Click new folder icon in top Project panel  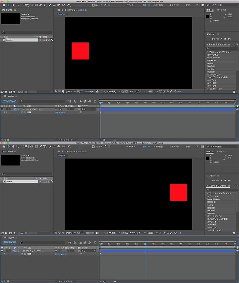[6, 91]
